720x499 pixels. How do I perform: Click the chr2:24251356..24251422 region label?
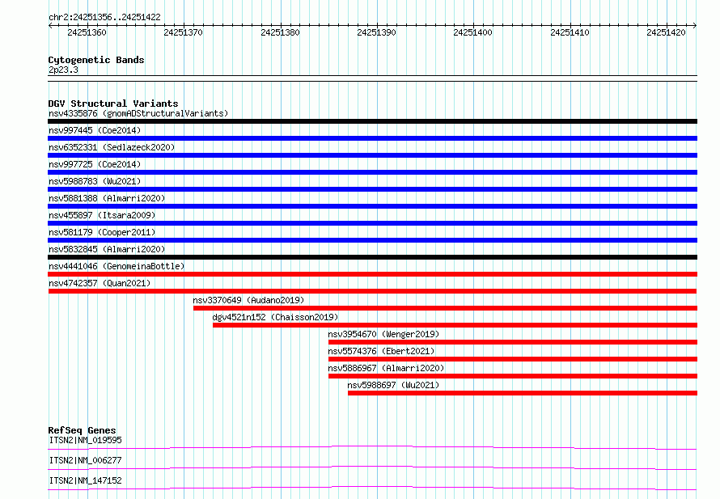point(104,17)
